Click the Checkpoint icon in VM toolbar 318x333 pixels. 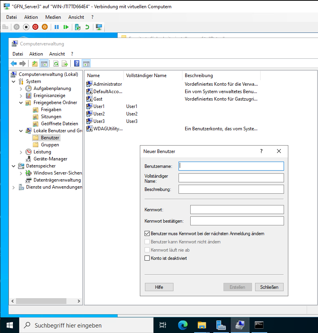pos(78,27)
